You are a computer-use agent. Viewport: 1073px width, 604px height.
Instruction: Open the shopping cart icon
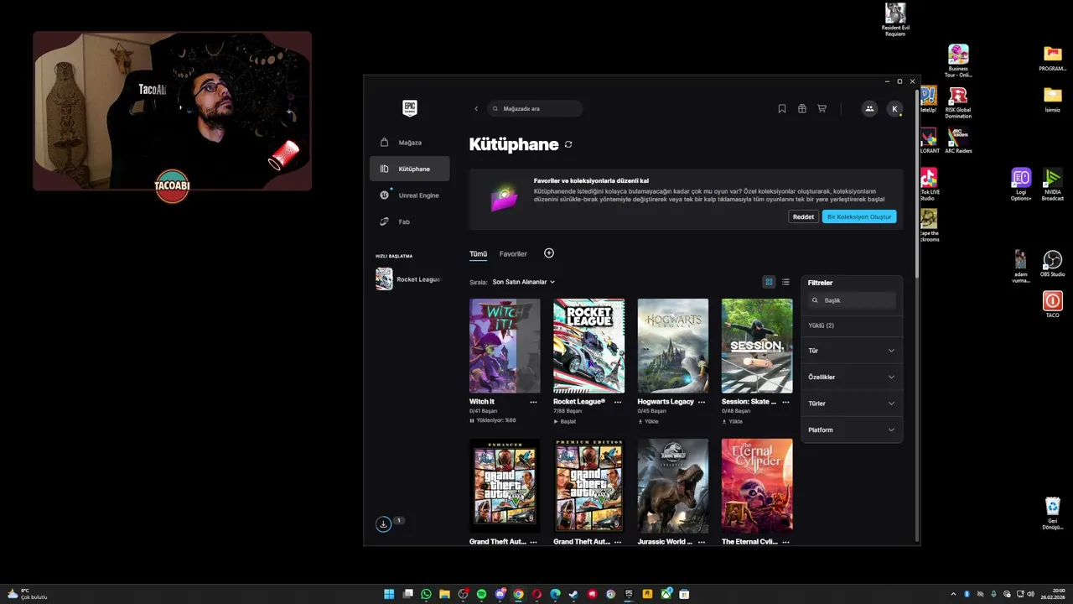pos(822,108)
